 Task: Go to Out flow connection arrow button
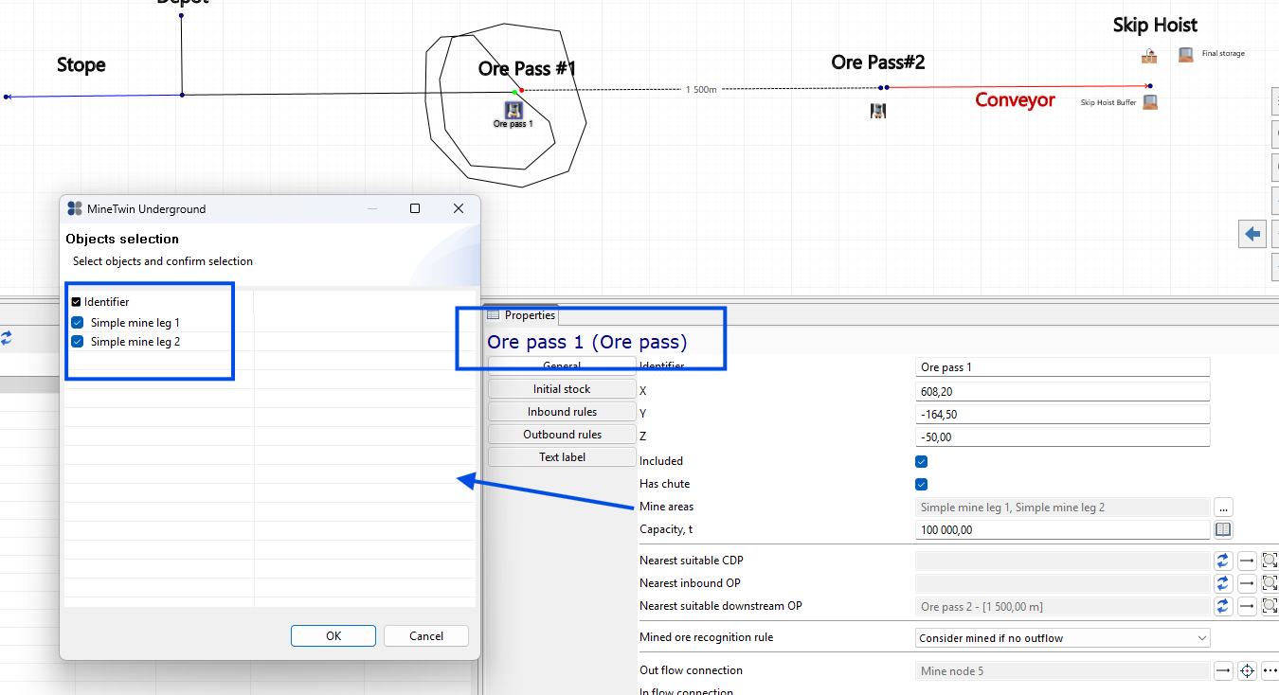coord(1223,671)
